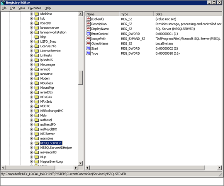
Task: Click the lanmanserver folder icon
Action: tap(37, 28)
